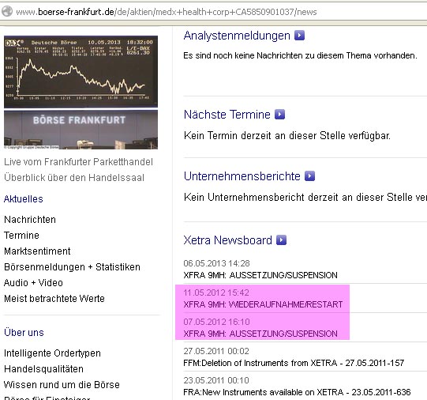This screenshot has width=427, height=400.
Task: Click the browser address bar URL
Action: (x=166, y=12)
